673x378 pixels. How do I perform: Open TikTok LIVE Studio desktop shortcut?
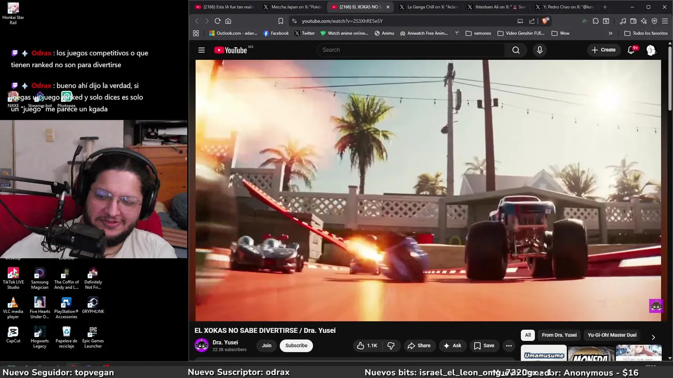(13, 278)
